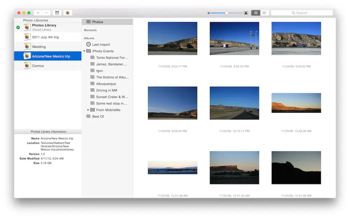Collapse the iPhoto Events album group
Viewport: 350px width, 218px height.
(x=84, y=51)
